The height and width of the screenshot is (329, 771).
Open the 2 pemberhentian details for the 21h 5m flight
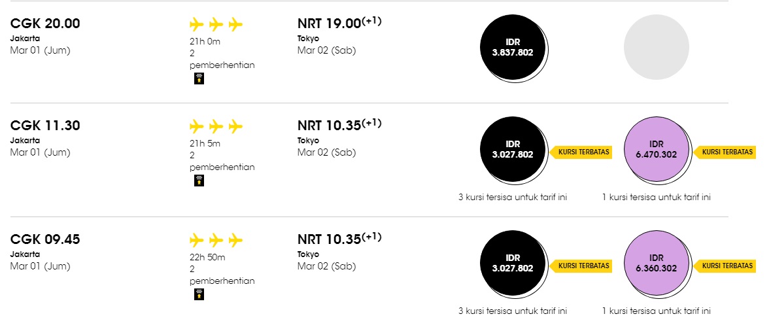222,162
